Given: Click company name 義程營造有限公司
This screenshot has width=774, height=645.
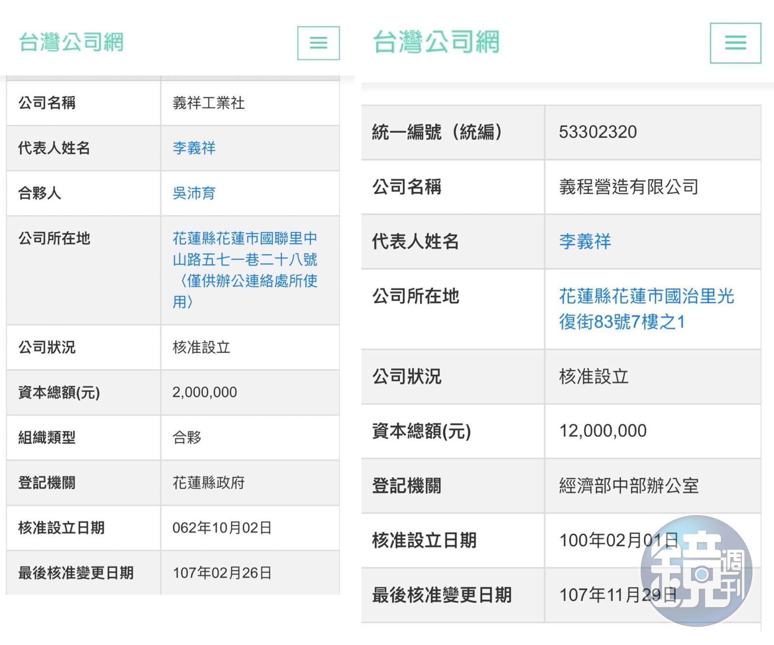Looking at the screenshot, I should click(x=628, y=187).
